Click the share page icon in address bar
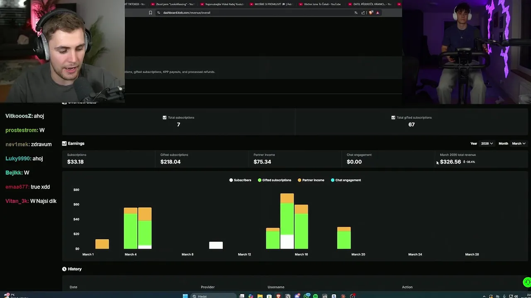 pos(363,12)
